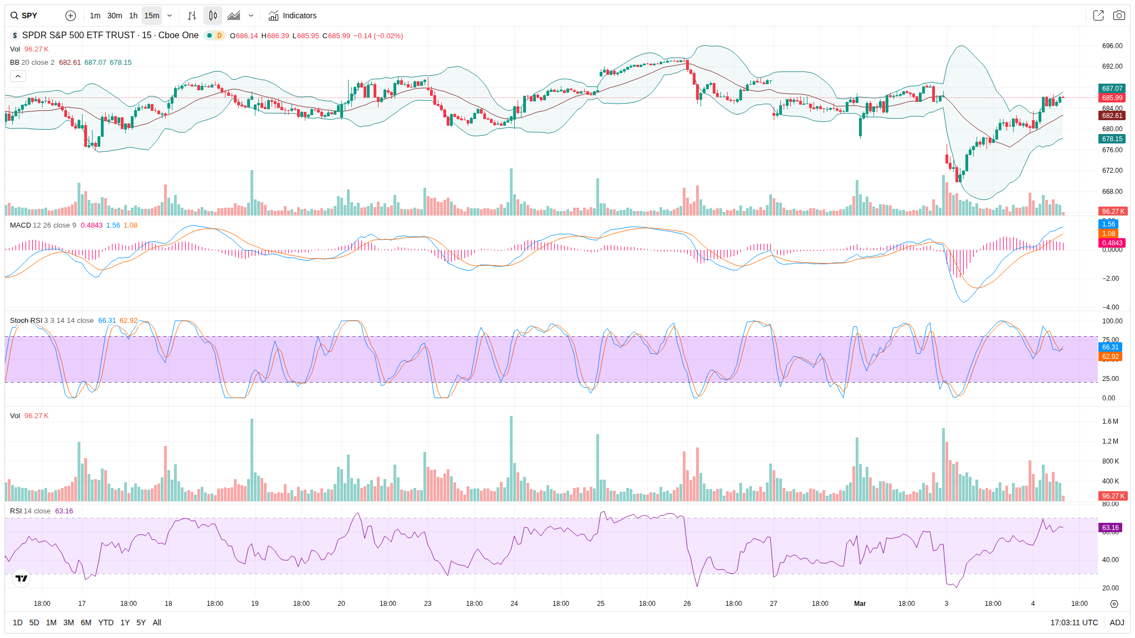Open the SPY symbol search
Screen dimensions: 1135x638
point(24,16)
